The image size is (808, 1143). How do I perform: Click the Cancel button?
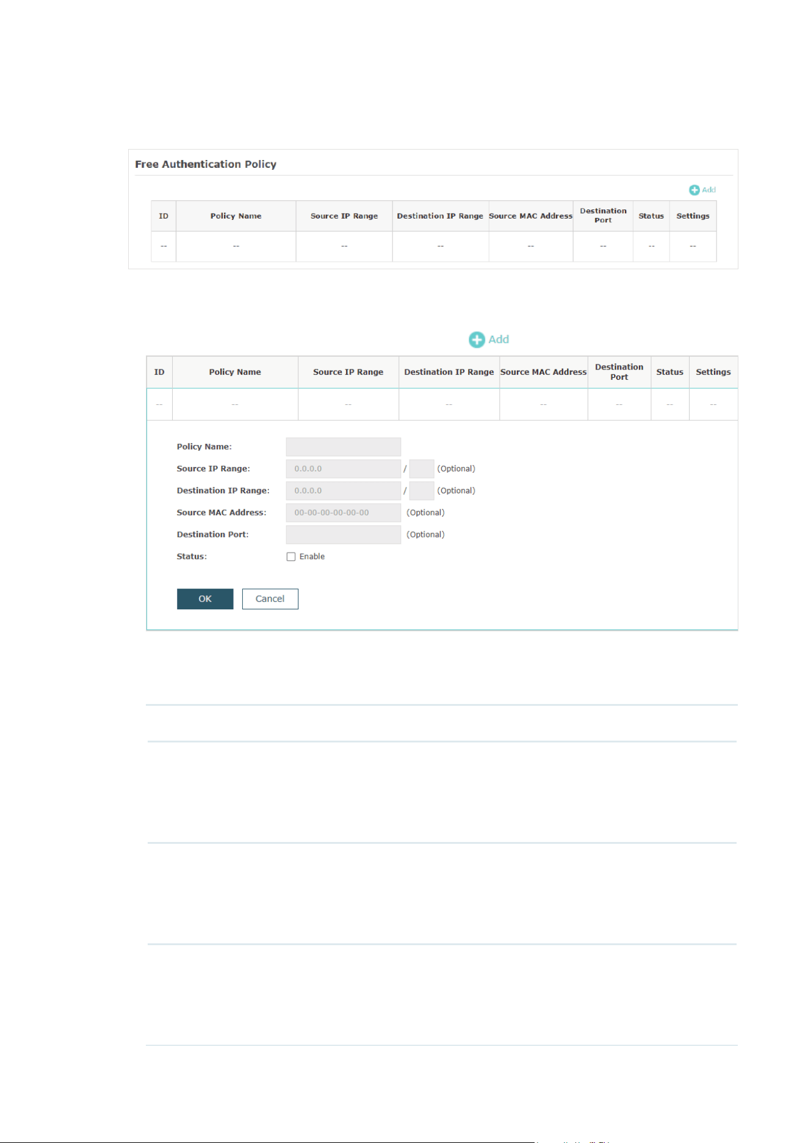point(270,598)
